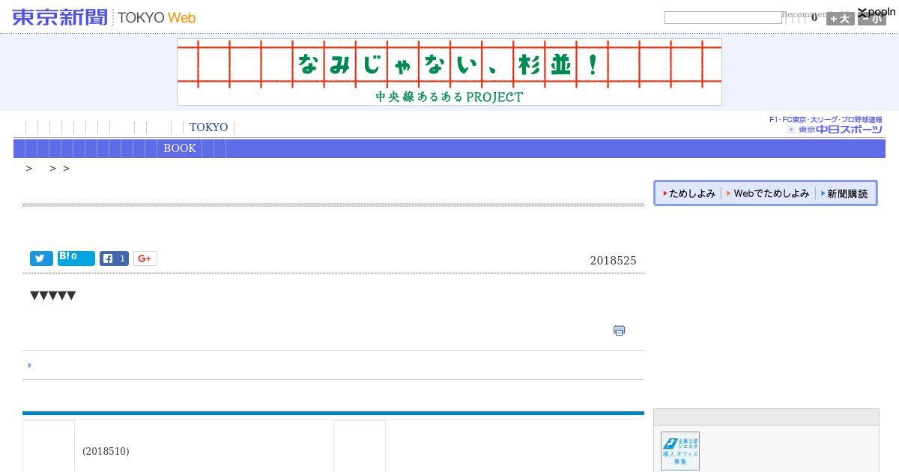The width and height of the screenshot is (899, 472).
Task: Go to 新聞購読 subscription link
Action: [844, 193]
